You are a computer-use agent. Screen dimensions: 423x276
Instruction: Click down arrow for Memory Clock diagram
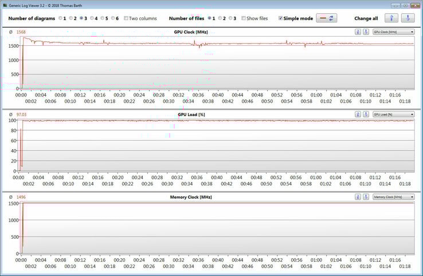[x=366, y=197]
